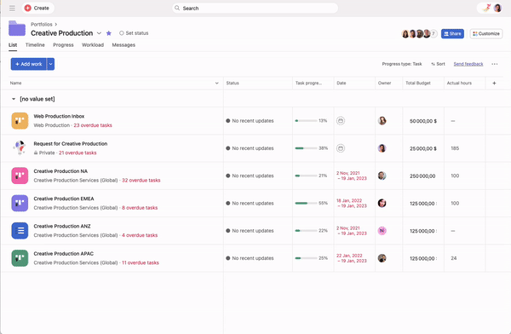Click the 50 000,00 $ budget cell

pyautogui.click(x=423, y=121)
